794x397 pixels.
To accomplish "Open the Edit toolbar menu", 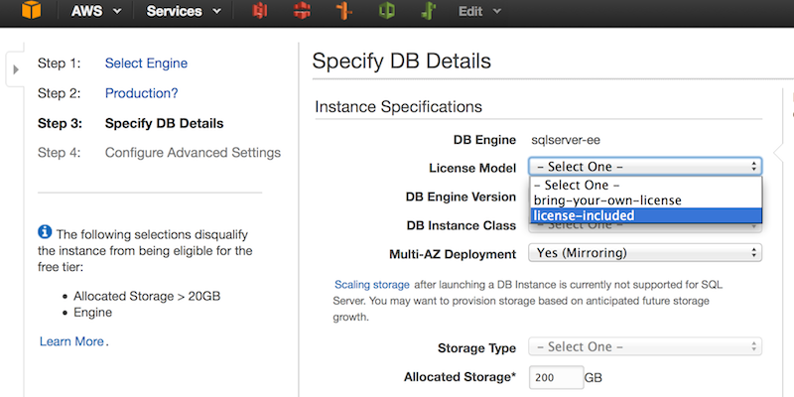I will click(x=479, y=12).
